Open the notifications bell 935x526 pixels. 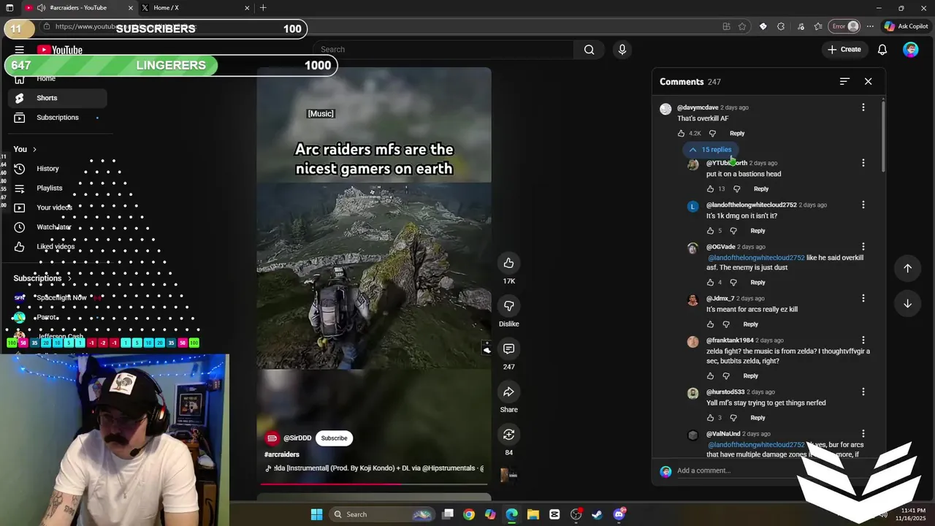coord(882,50)
